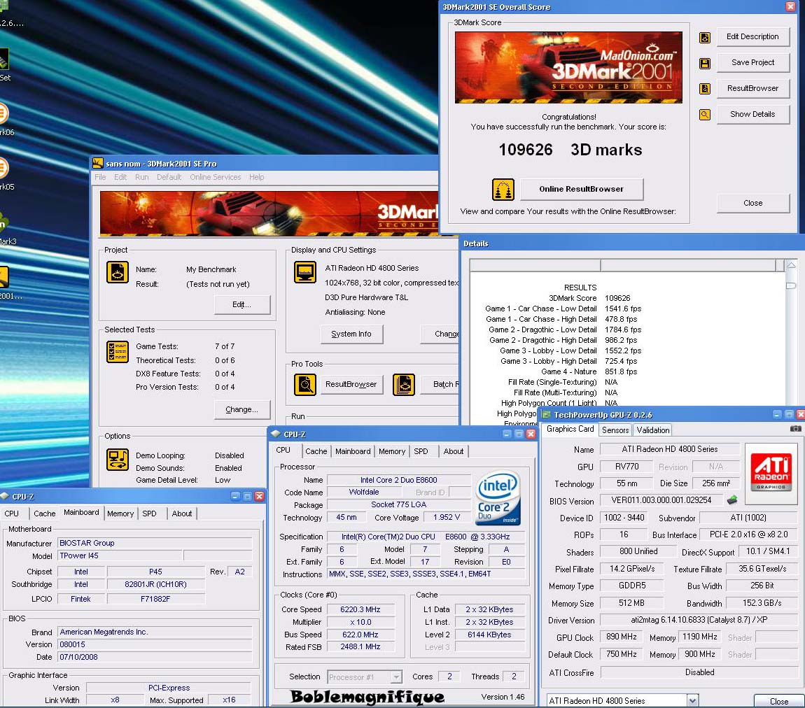The image size is (805, 708).
Task: Click the ResultBrowser button in Pro Tools
Action: coord(351,384)
